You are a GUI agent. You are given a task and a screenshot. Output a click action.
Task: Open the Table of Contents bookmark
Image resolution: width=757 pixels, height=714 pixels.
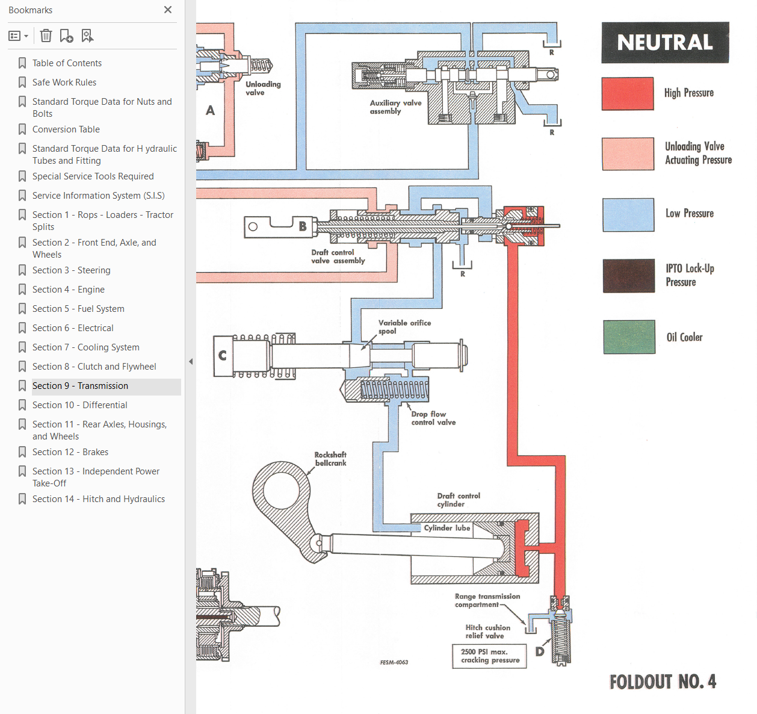[67, 63]
